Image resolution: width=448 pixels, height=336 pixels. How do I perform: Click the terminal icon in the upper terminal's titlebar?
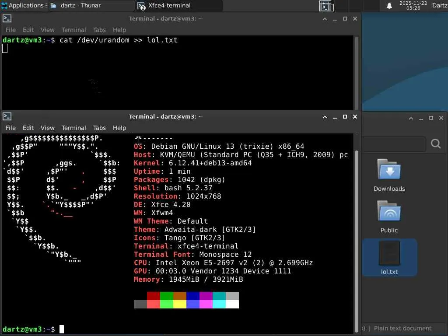pos(7,18)
